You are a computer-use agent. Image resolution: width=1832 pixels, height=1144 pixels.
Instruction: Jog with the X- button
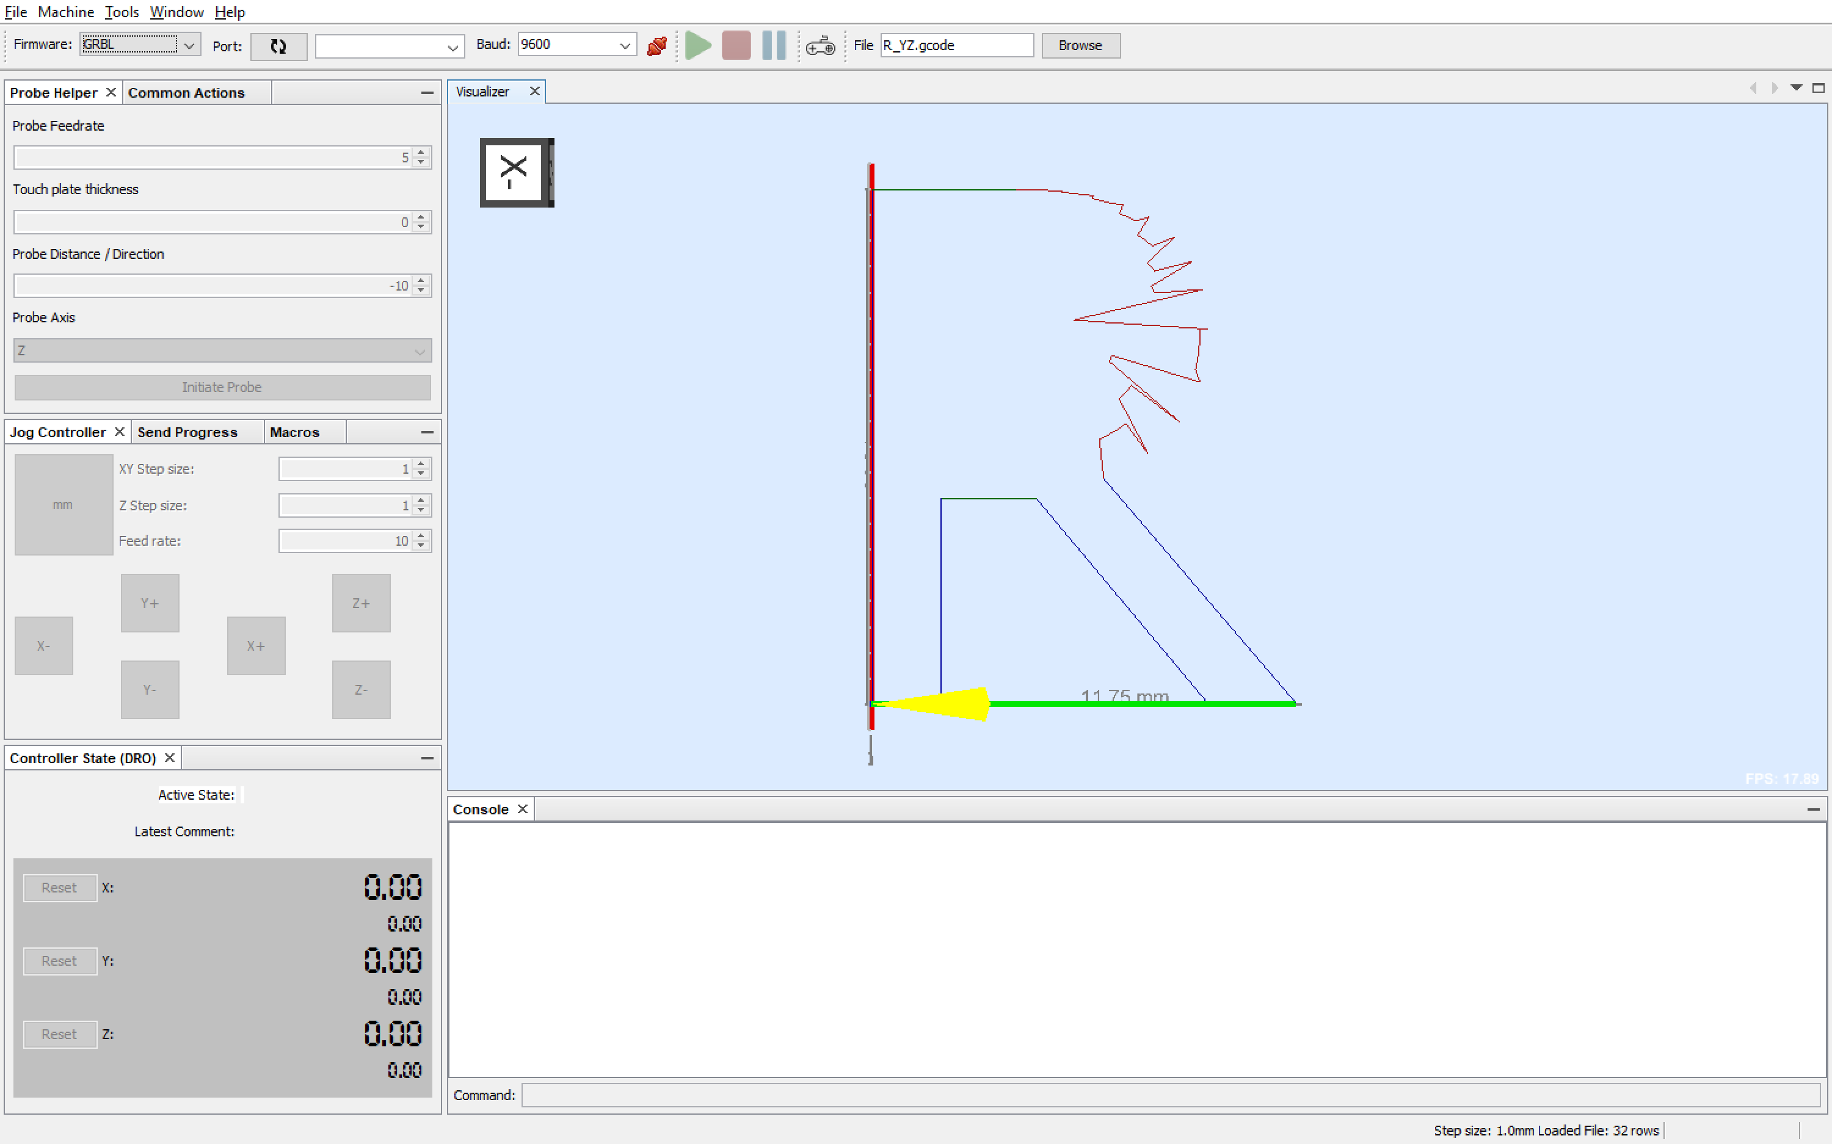(x=44, y=646)
